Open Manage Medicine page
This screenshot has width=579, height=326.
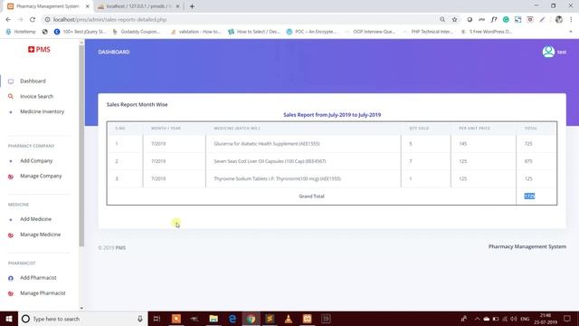tap(40, 235)
